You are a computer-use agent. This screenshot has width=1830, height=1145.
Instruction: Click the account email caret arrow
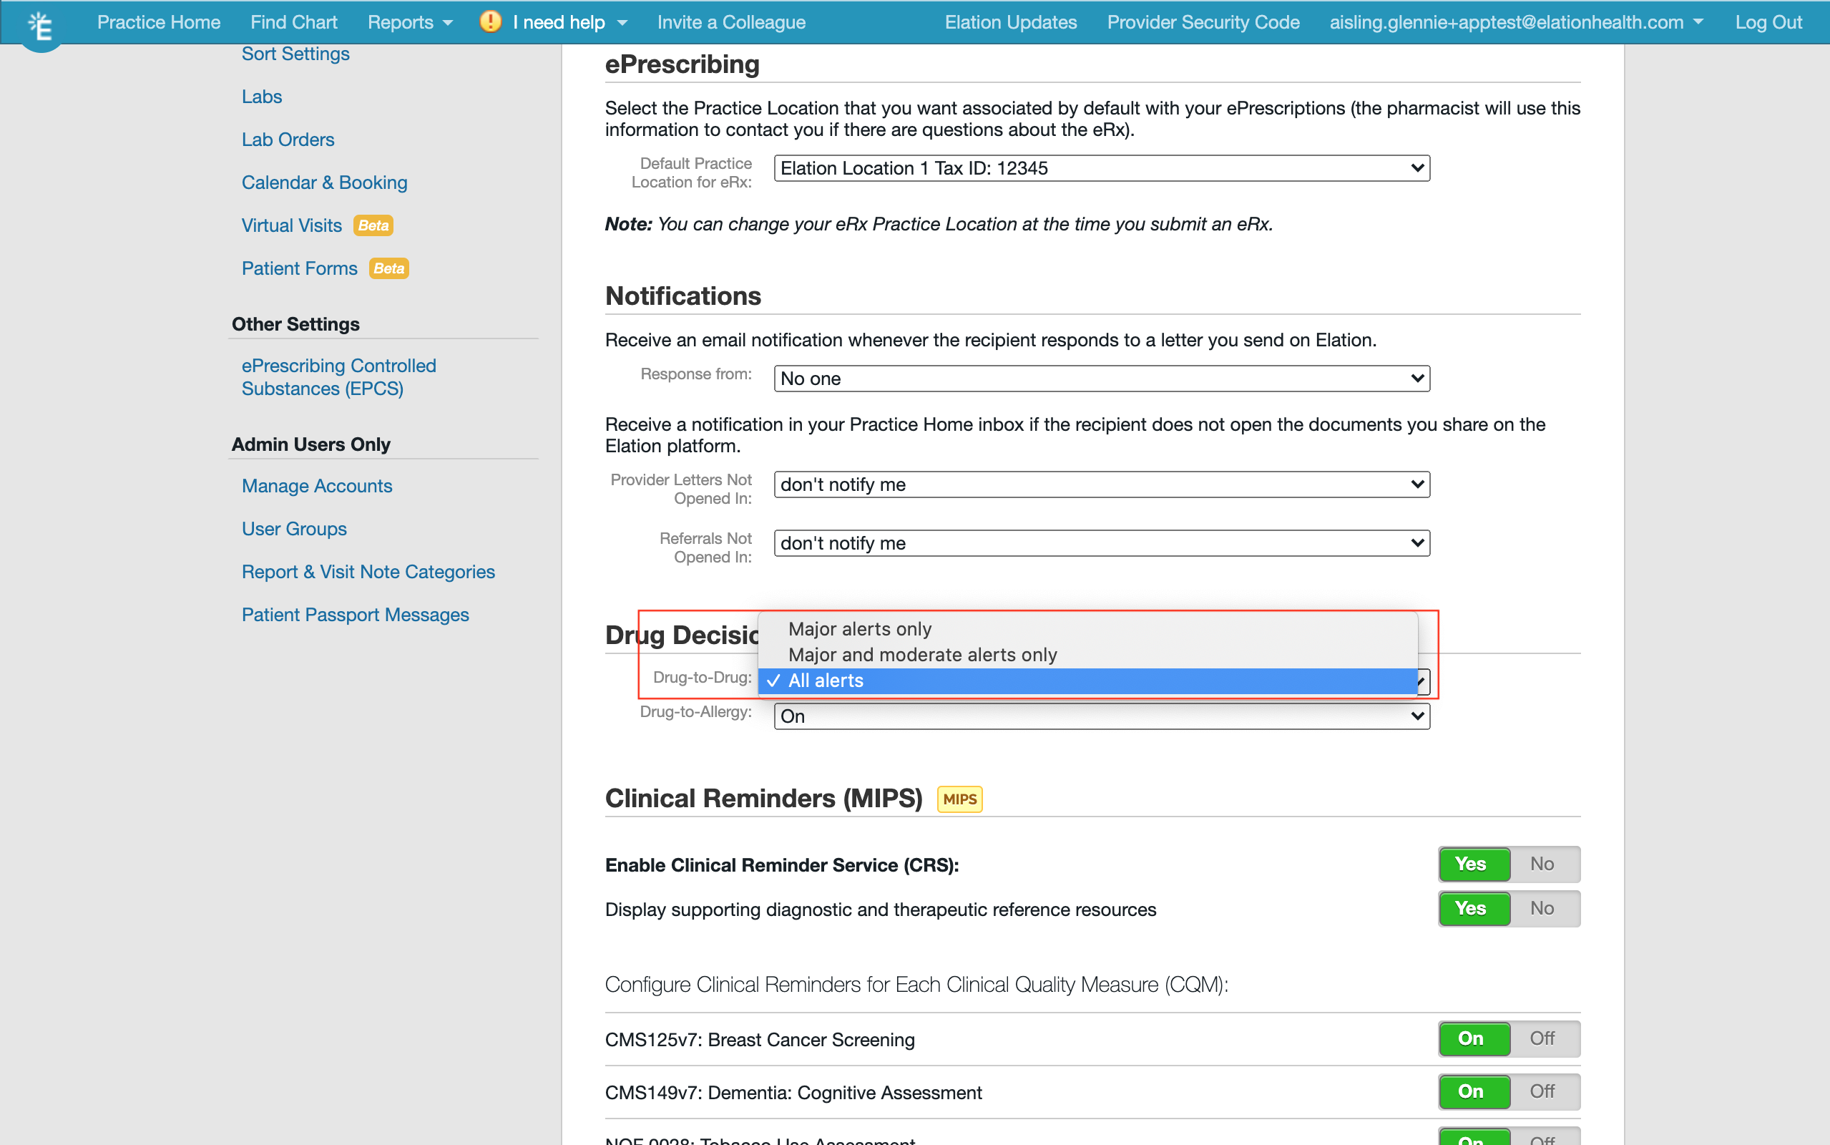coord(1698,23)
